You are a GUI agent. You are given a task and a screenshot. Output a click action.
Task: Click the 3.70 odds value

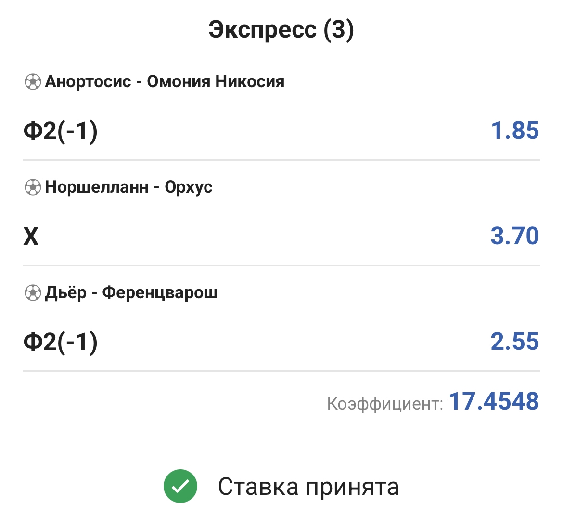[514, 236]
